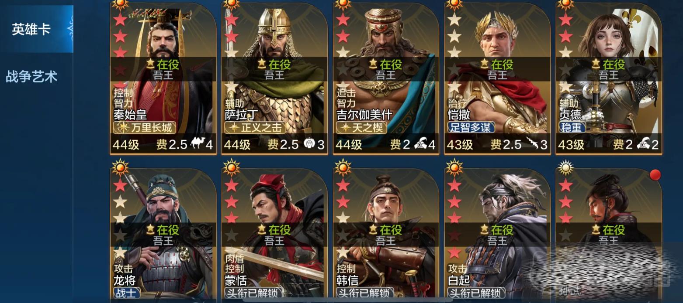The image size is (683, 303).
Task: Tap 头衔已解锁 label on 蒙恬 card
Action: pos(253,293)
